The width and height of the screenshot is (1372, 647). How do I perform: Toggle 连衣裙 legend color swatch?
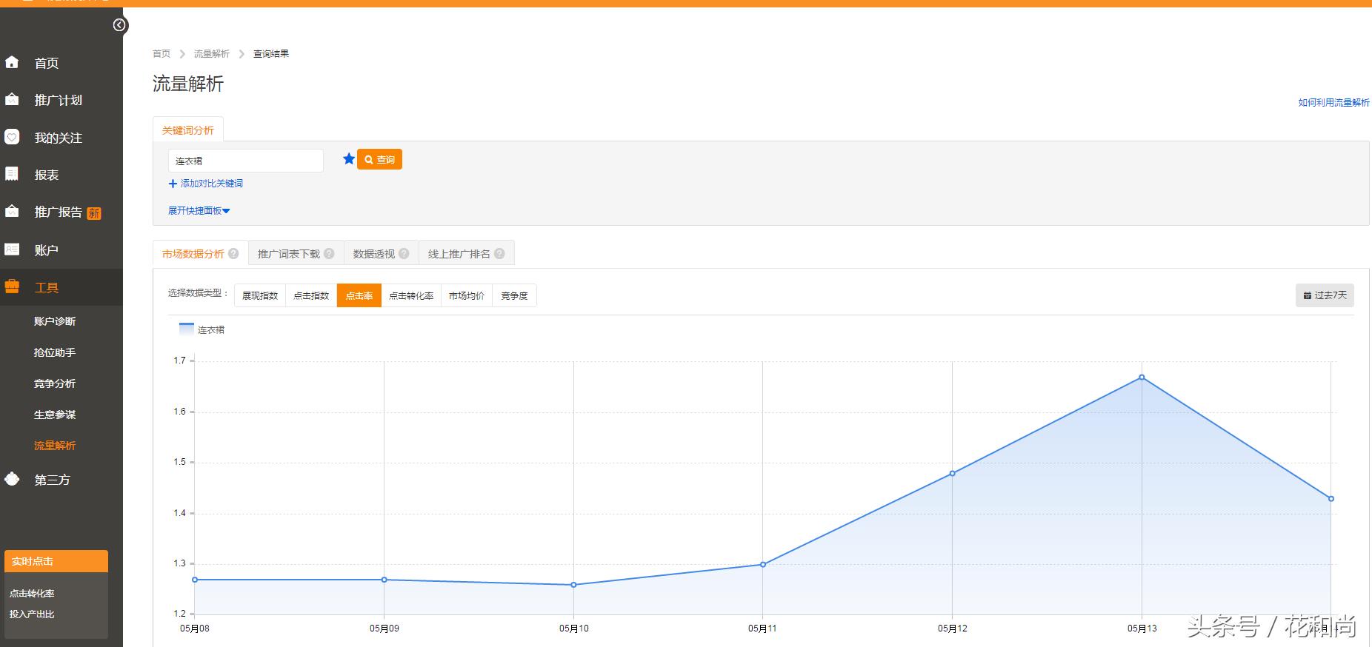coord(187,329)
